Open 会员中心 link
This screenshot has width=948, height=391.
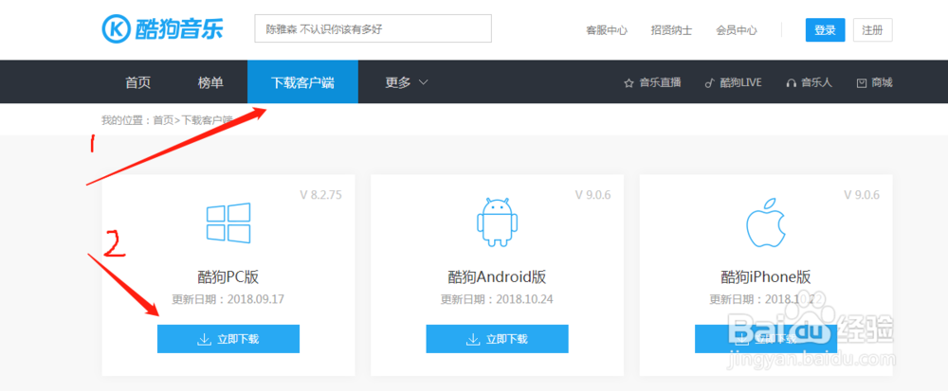pyautogui.click(x=737, y=30)
